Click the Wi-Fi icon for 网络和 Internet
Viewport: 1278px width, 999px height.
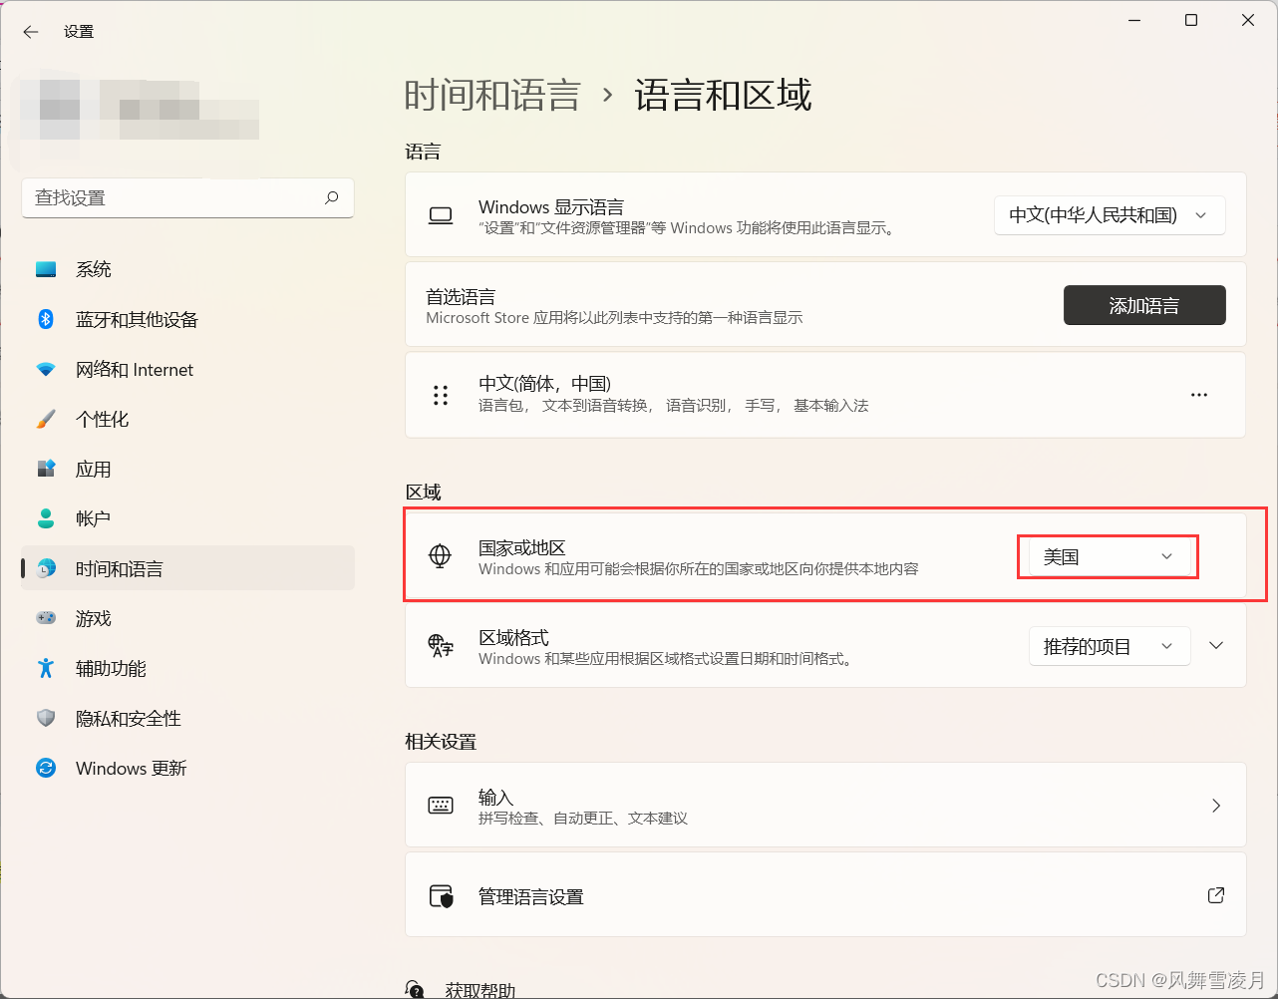pos(46,369)
